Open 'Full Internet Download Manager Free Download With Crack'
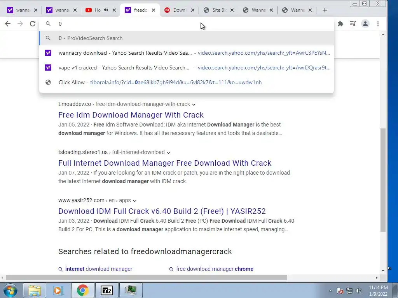Image resolution: width=398 pixels, height=298 pixels. pos(165,163)
